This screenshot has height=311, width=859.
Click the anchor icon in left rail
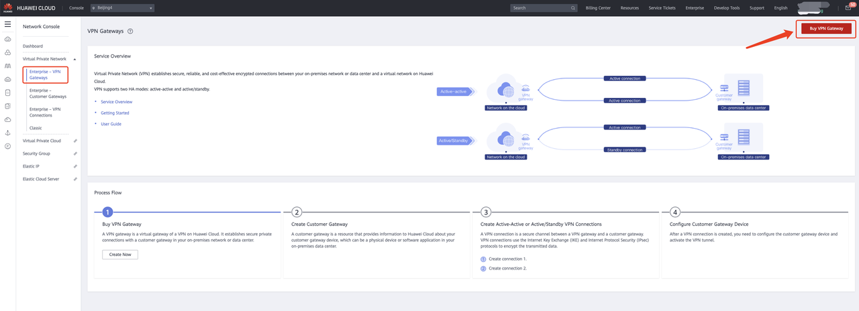(x=7, y=133)
